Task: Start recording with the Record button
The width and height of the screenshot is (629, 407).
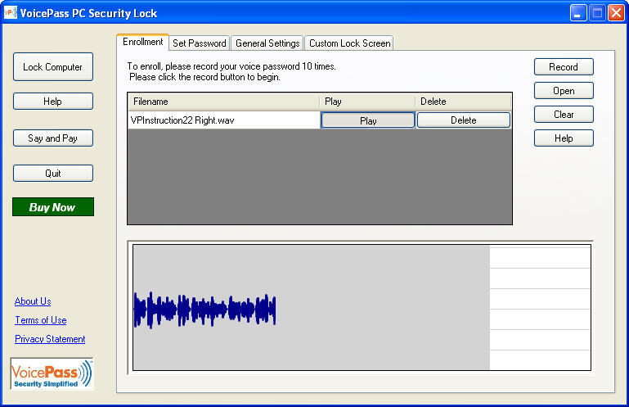Action: (564, 66)
